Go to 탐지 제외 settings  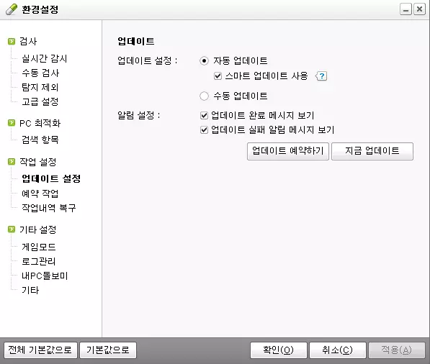pyautogui.click(x=40, y=87)
